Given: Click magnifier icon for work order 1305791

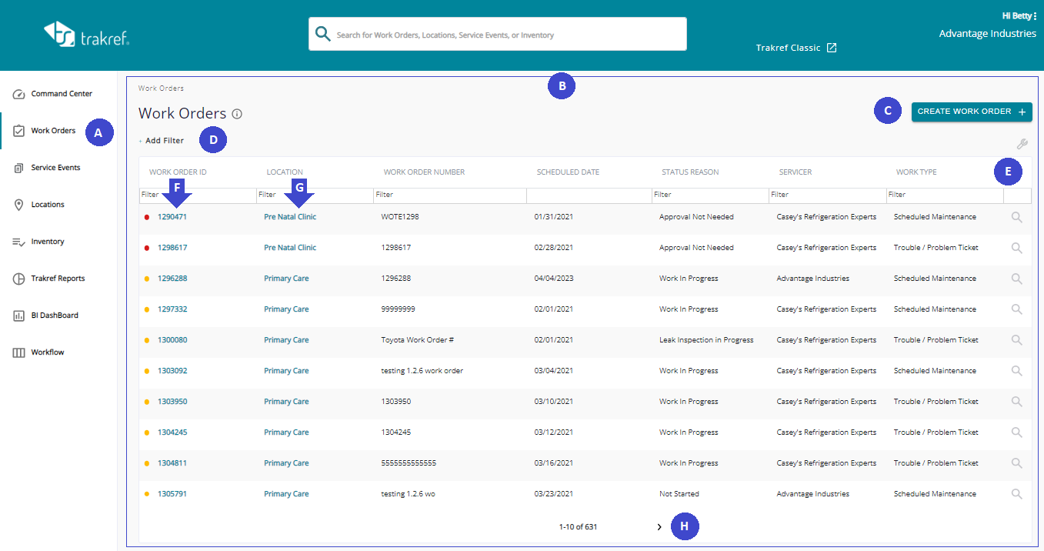Looking at the screenshot, I should (x=1017, y=494).
